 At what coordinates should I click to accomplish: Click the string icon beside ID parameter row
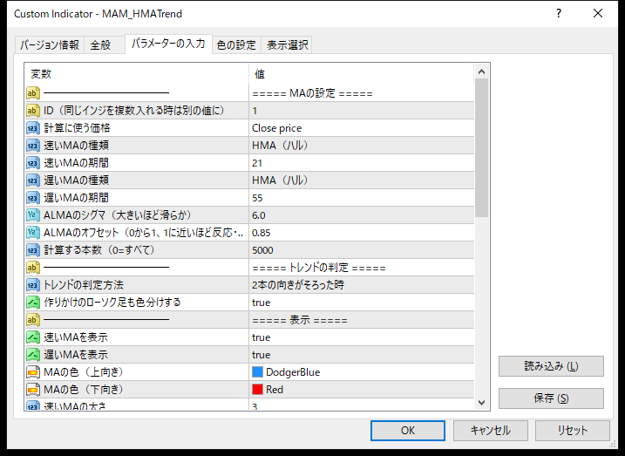click(x=33, y=111)
